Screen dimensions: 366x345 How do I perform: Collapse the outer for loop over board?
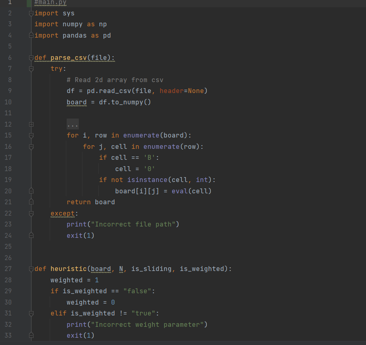click(31, 135)
